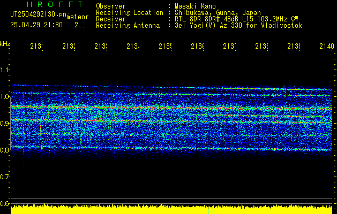Click the word meteor in the header
Screen dimensions: 337x214
pyautogui.click(x=78, y=17)
